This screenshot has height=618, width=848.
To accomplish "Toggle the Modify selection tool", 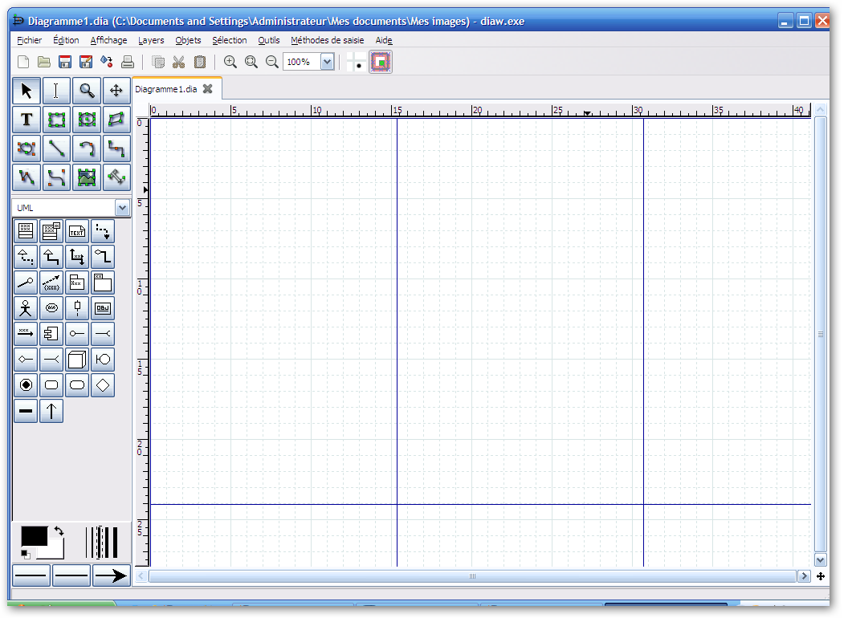I will click(x=26, y=91).
